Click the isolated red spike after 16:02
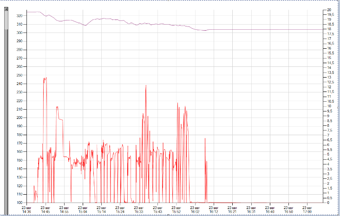 [205, 139]
